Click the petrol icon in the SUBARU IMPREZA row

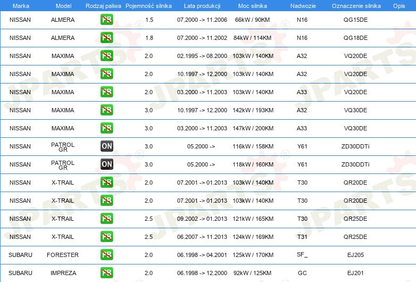106,273
